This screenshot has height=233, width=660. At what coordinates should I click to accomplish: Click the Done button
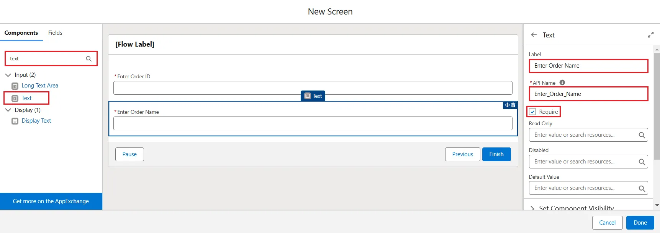[x=640, y=223]
